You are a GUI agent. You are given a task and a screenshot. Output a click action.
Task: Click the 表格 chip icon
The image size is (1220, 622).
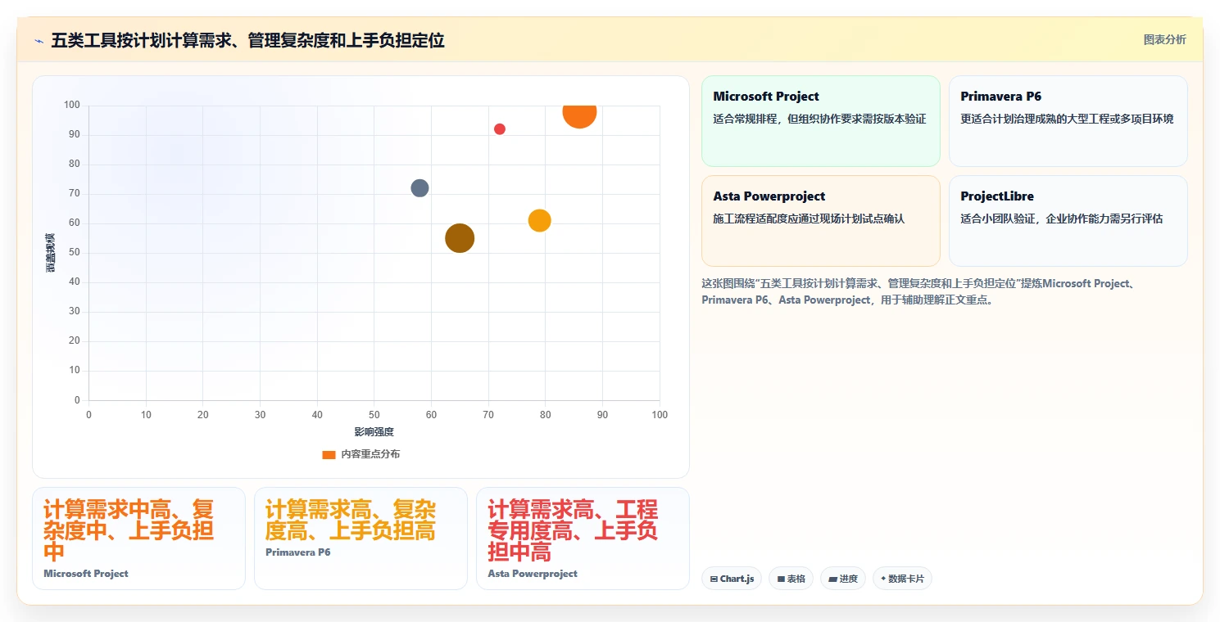[x=781, y=579]
